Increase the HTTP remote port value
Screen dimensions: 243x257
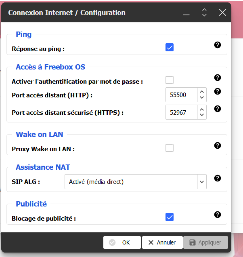tap(202, 92)
